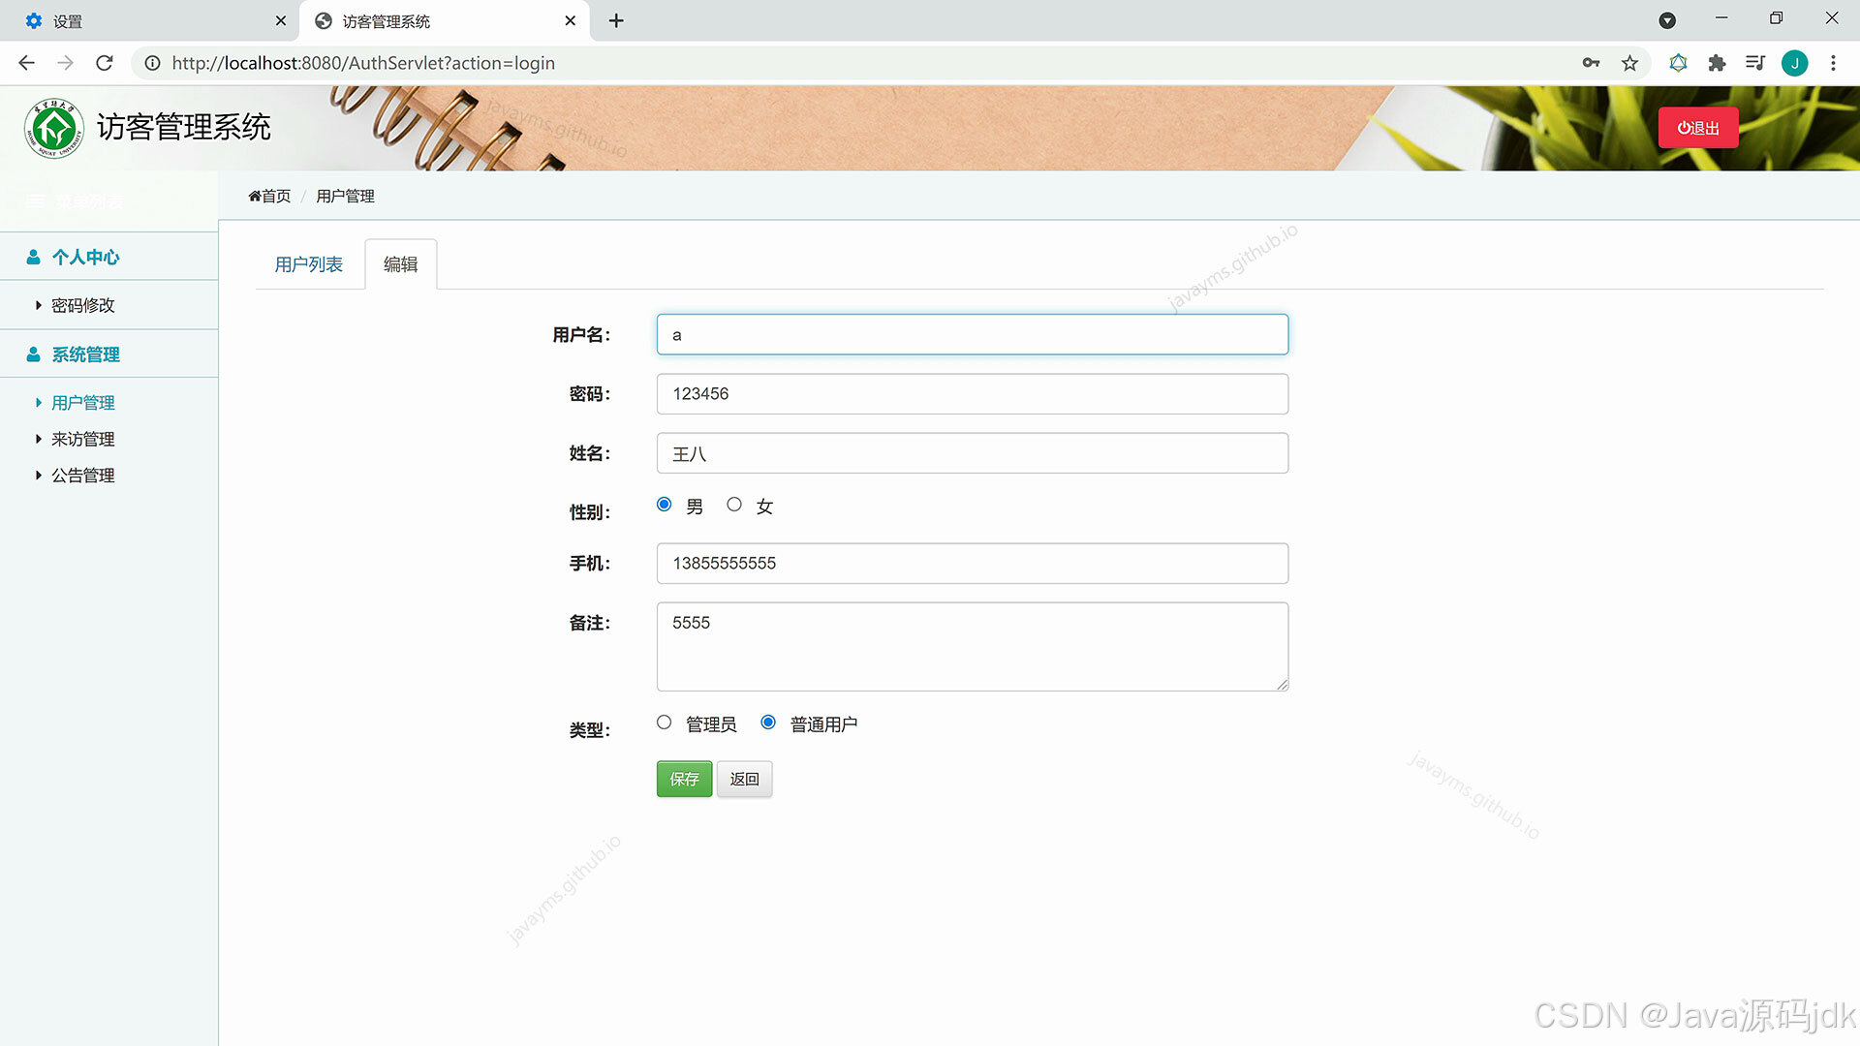Open new tab with plus button

616,20
